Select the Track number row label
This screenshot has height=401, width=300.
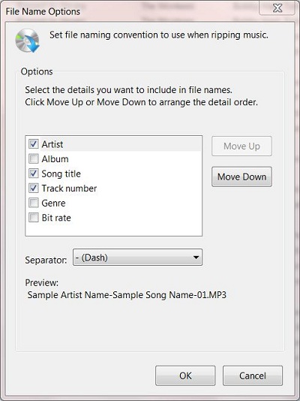click(69, 188)
